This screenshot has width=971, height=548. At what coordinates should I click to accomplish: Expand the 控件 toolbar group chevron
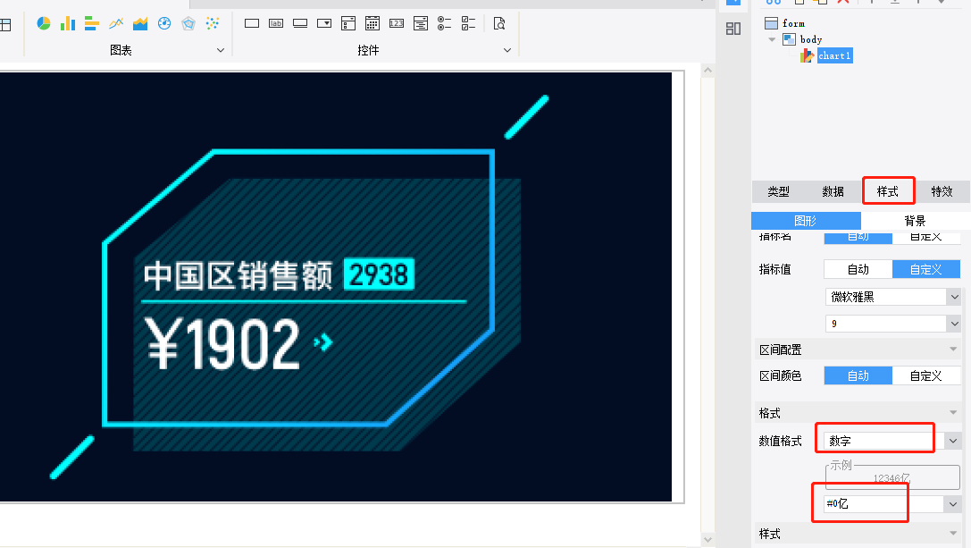[x=507, y=50]
